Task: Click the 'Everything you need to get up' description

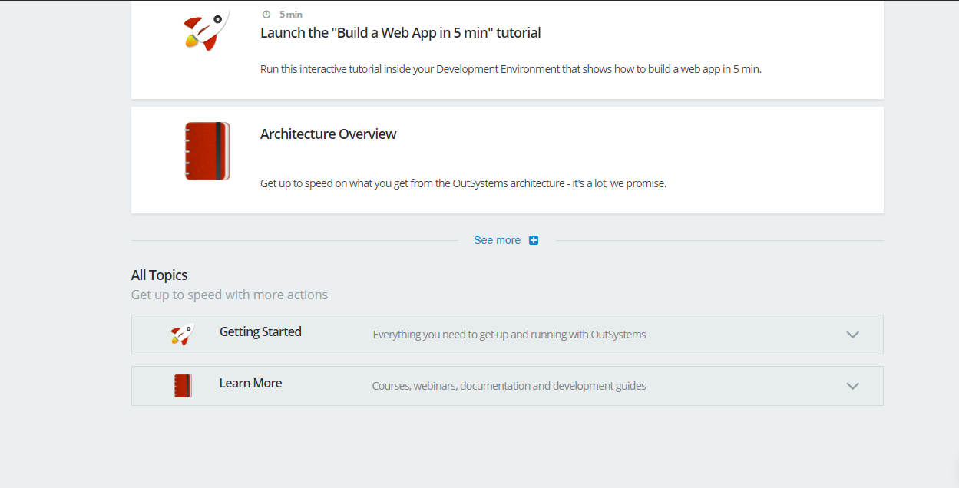Action: pos(509,335)
